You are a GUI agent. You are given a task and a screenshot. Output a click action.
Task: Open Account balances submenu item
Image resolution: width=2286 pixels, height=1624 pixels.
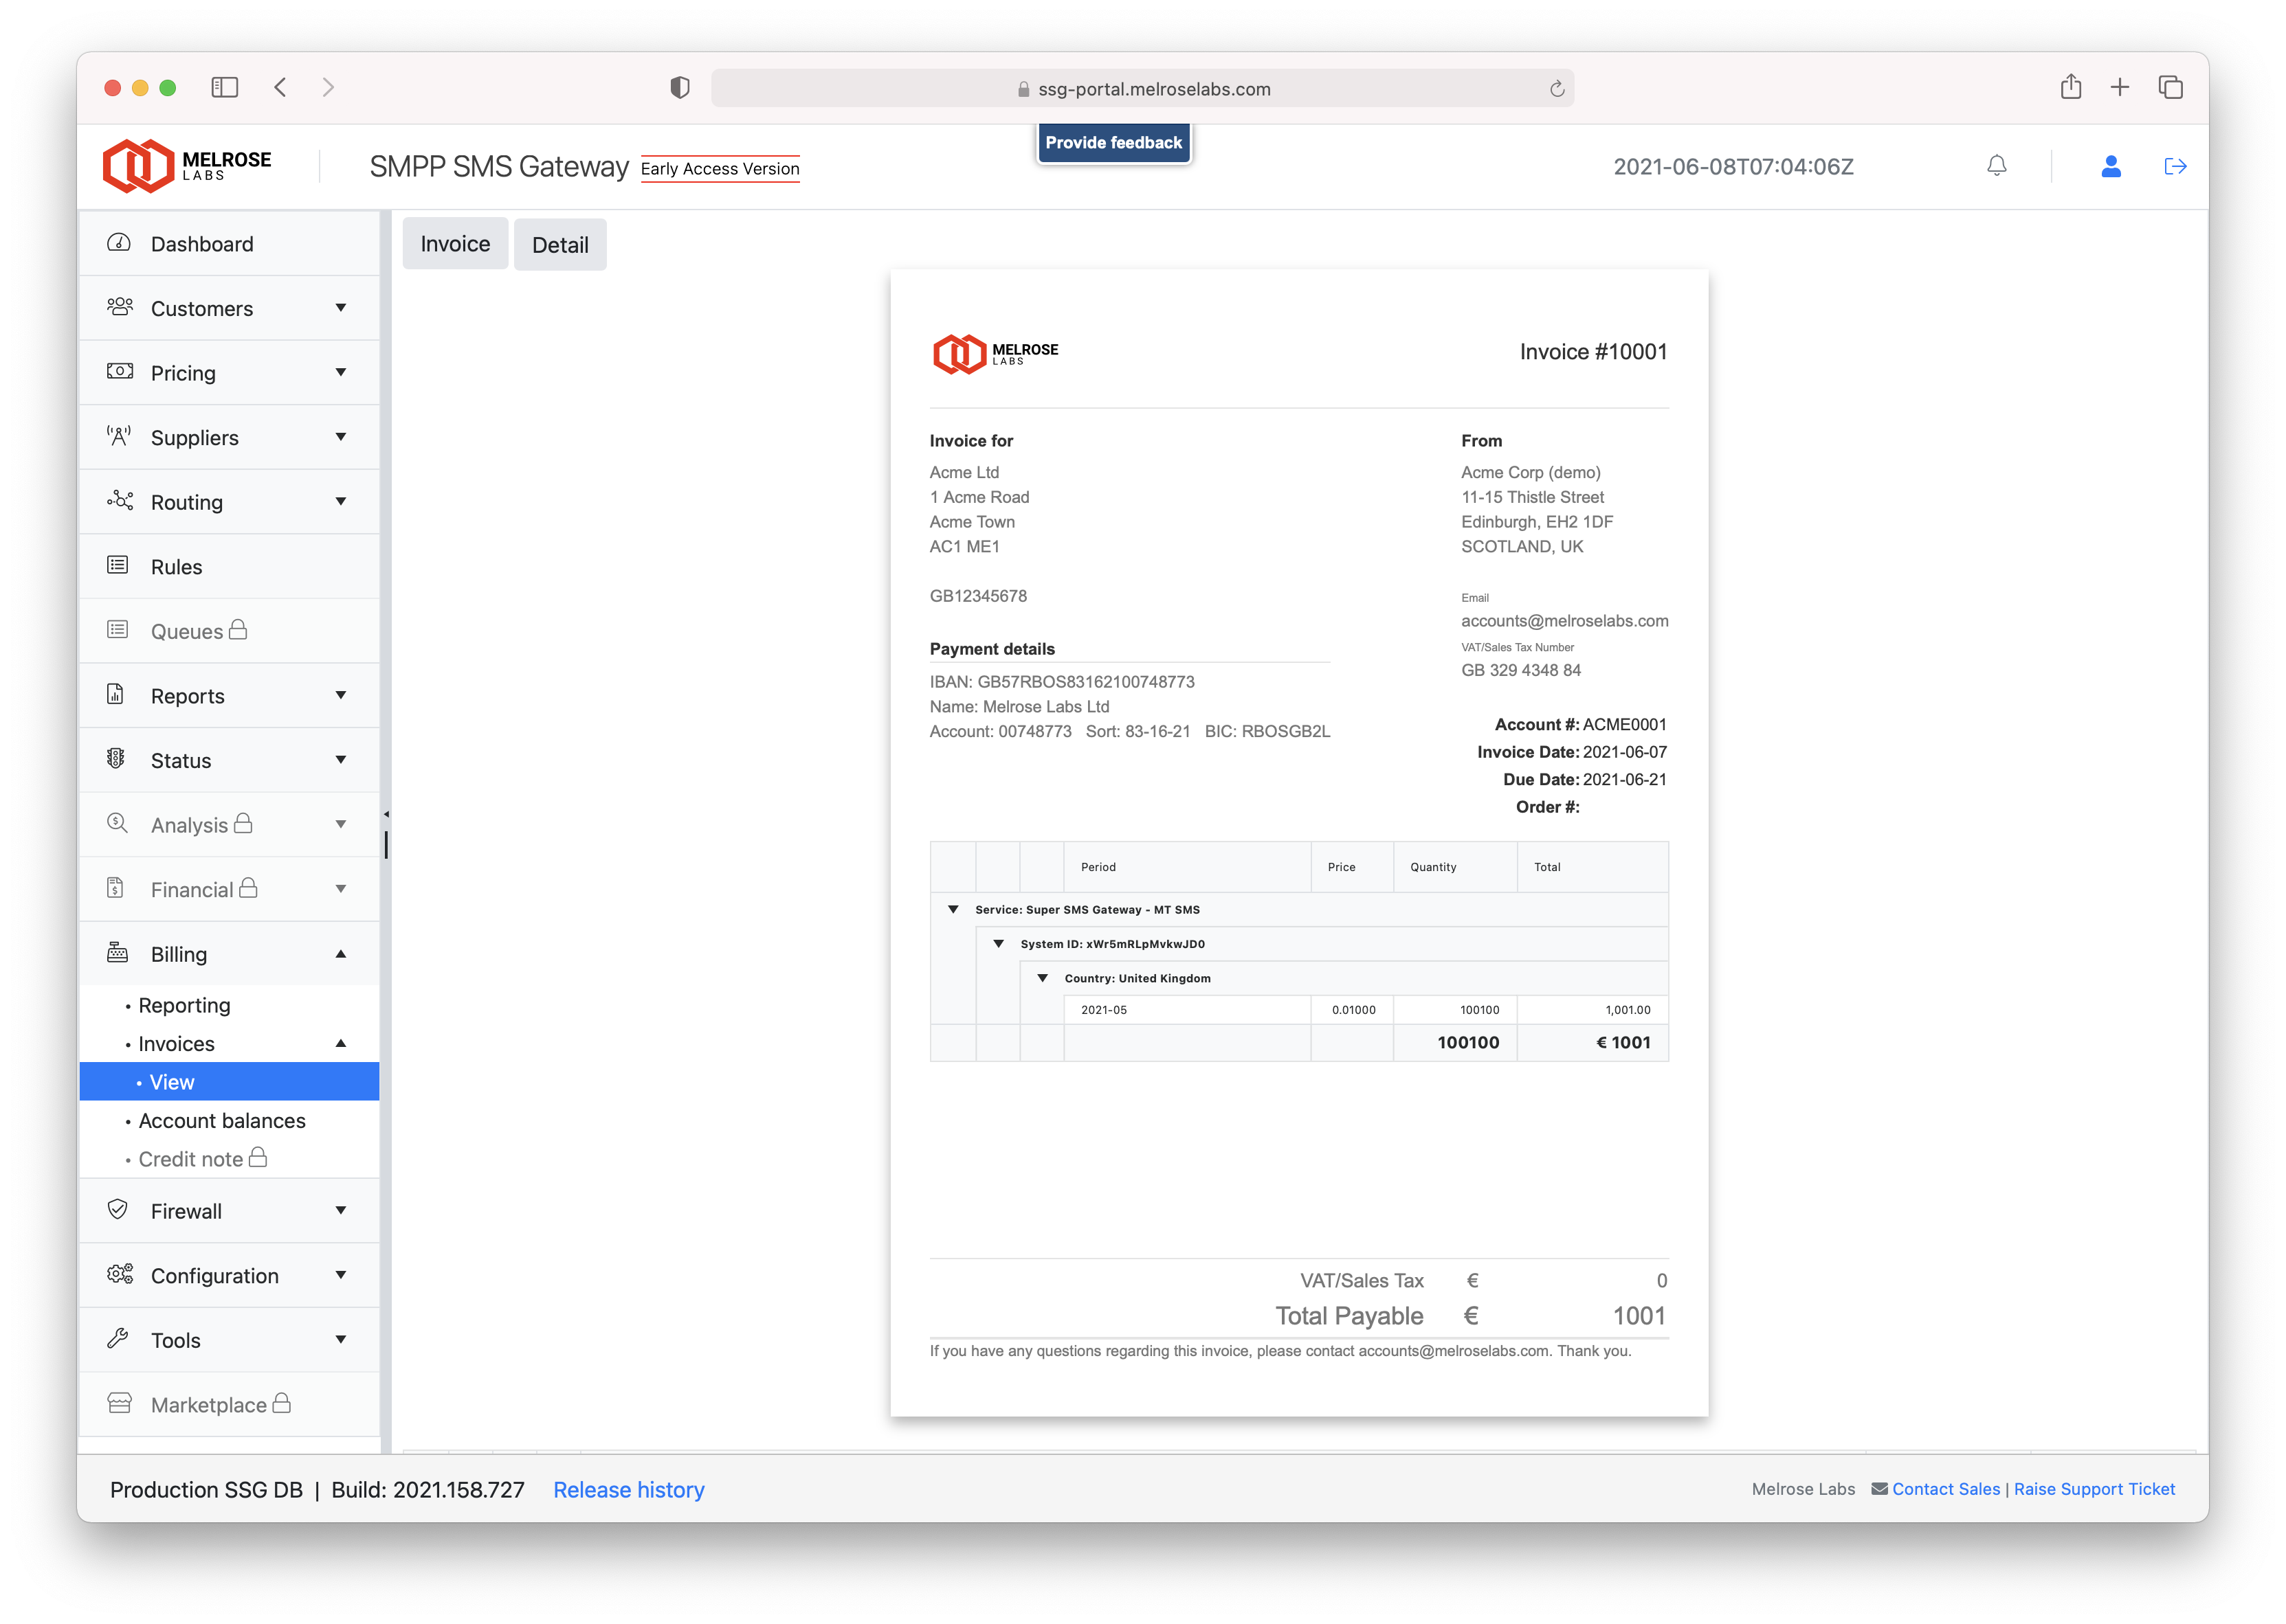222,1121
